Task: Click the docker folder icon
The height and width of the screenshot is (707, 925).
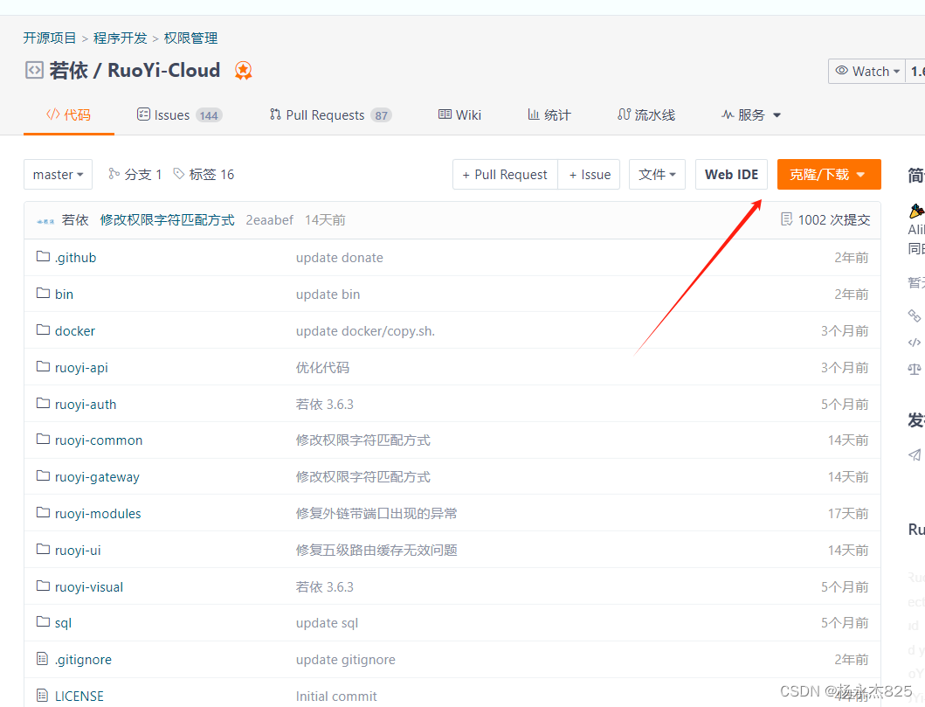Action: [43, 329]
